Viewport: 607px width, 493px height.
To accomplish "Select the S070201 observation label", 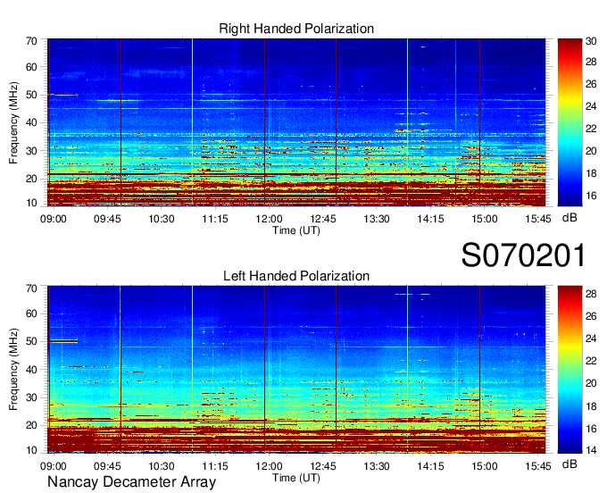I will pyautogui.click(x=523, y=255).
